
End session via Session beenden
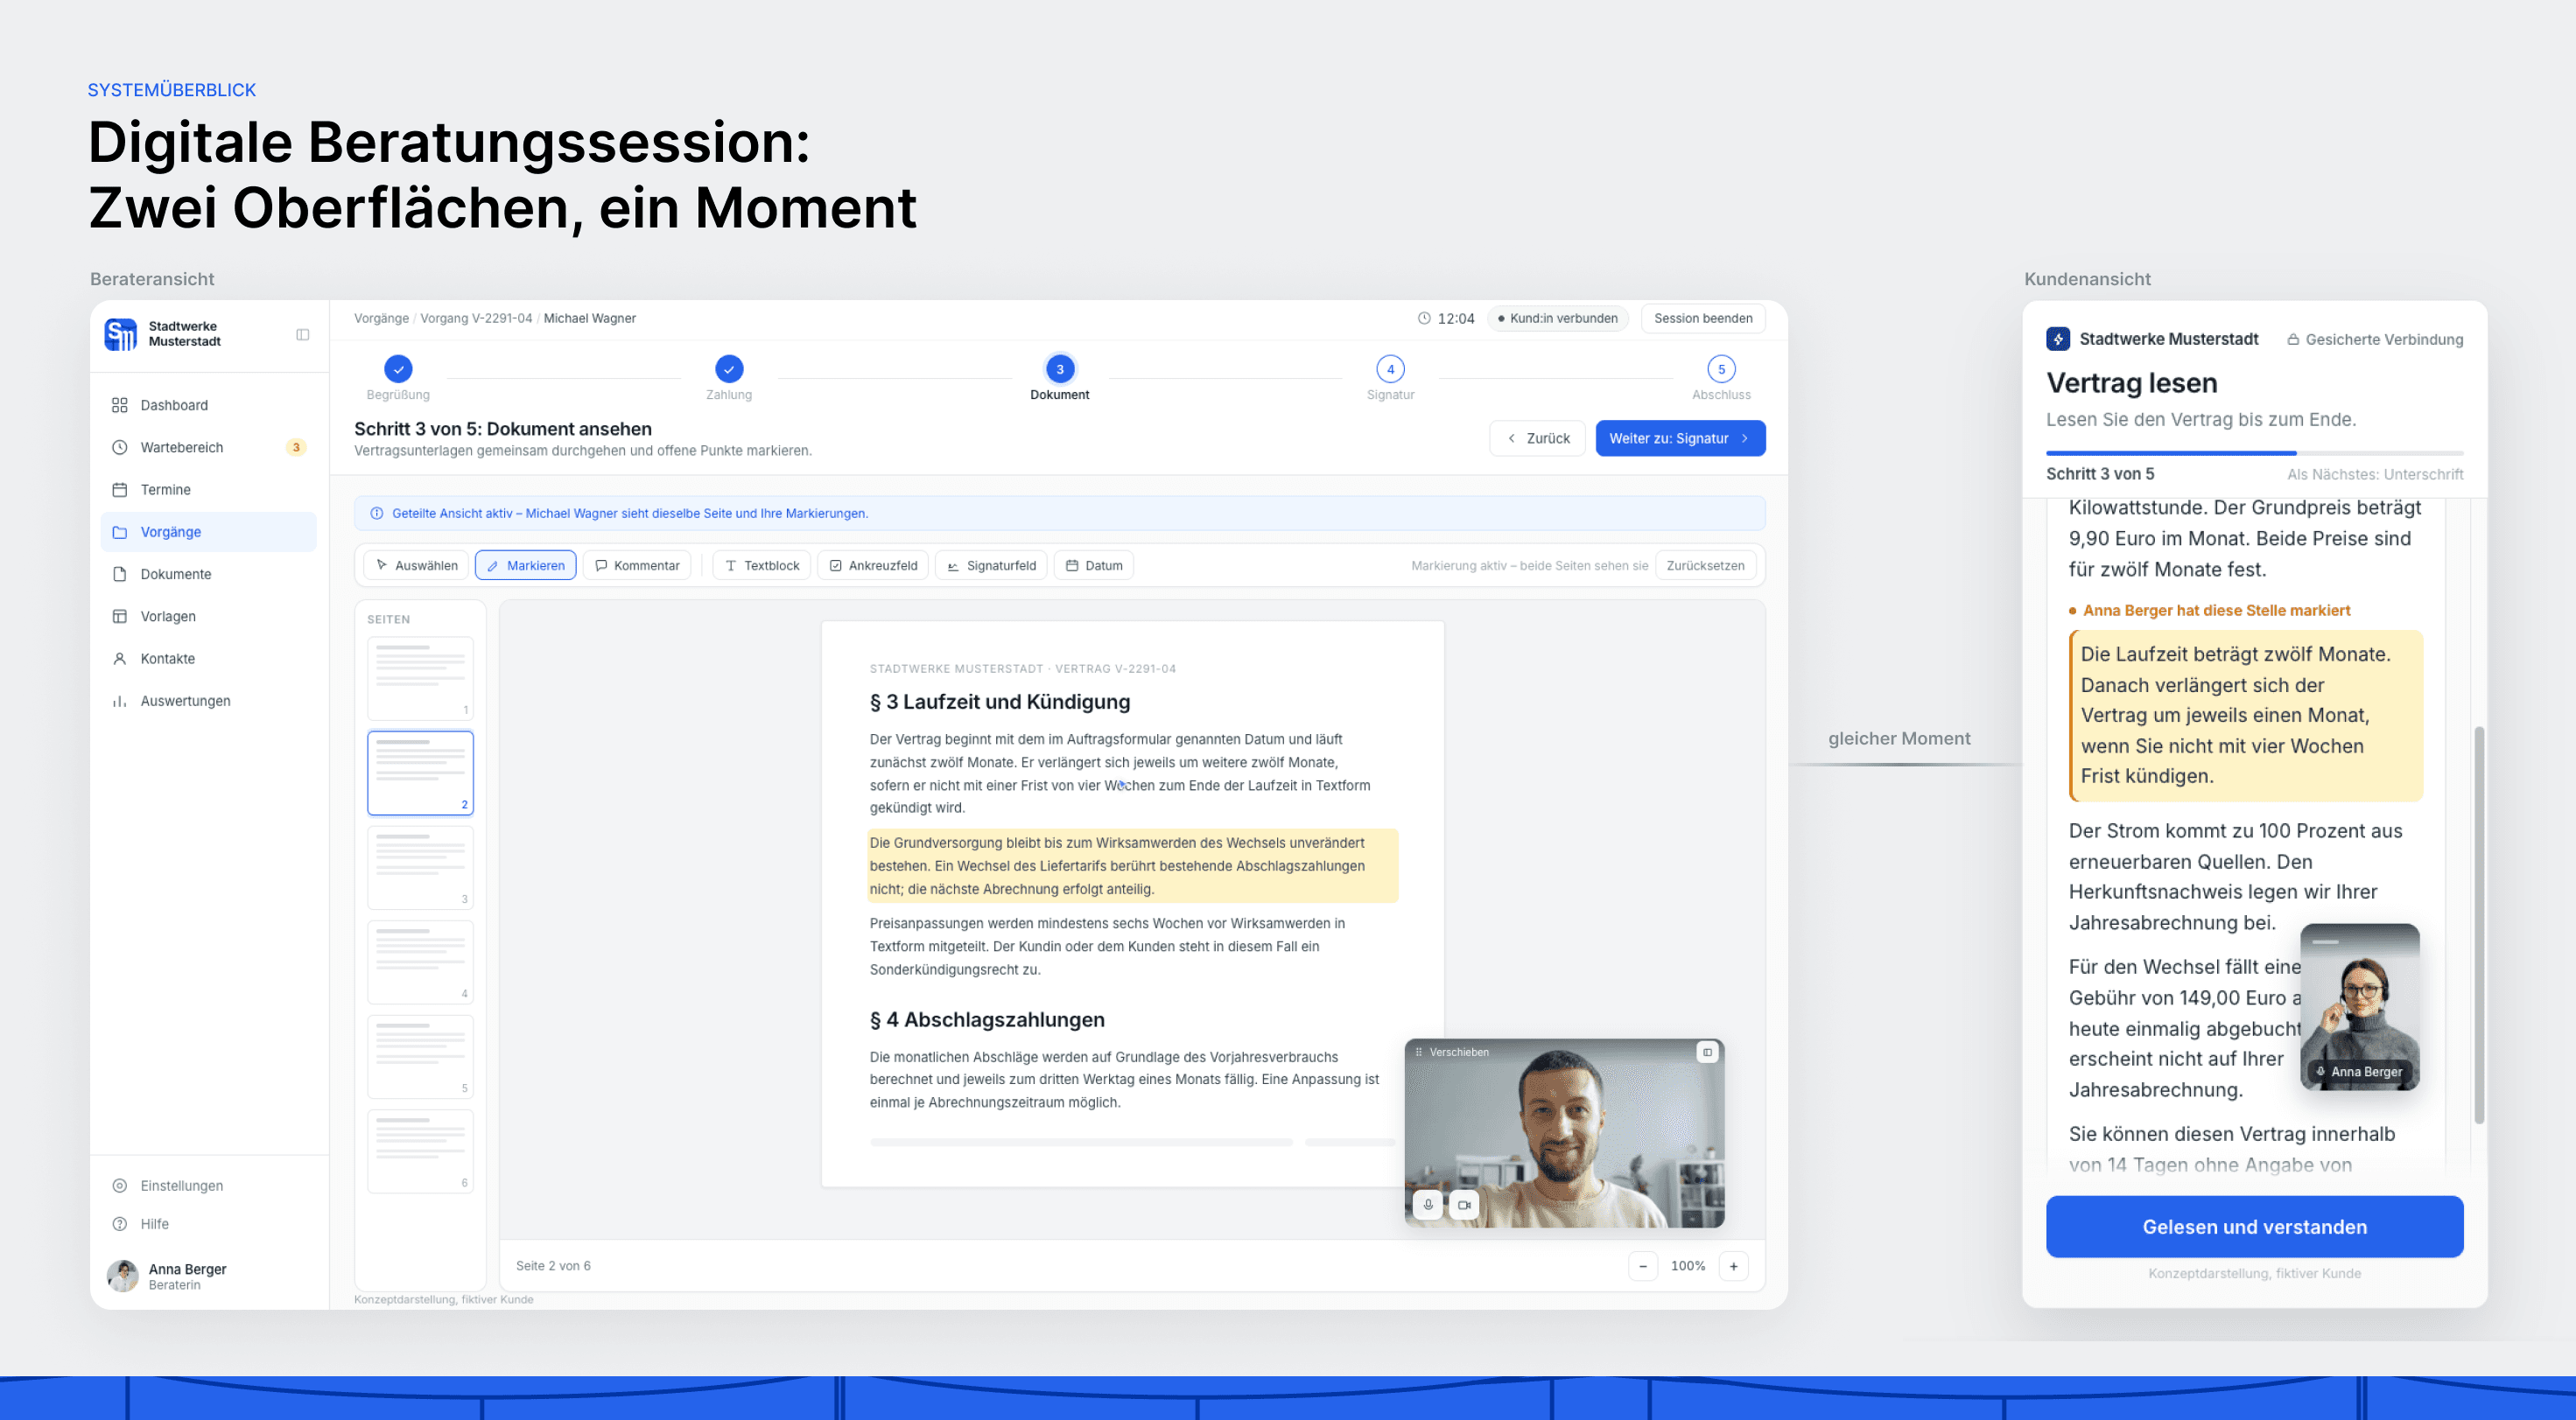1703,318
